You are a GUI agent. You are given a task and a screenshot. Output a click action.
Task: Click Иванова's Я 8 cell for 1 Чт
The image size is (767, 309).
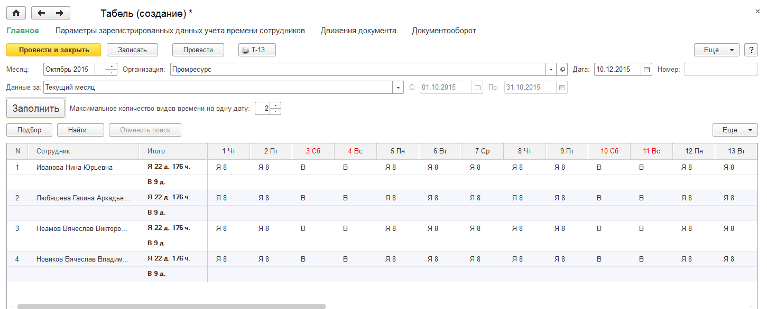tap(228, 168)
